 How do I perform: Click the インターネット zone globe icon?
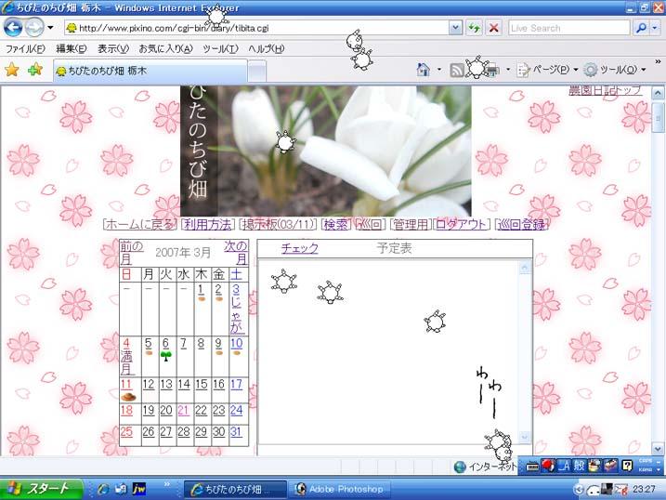tap(460, 467)
